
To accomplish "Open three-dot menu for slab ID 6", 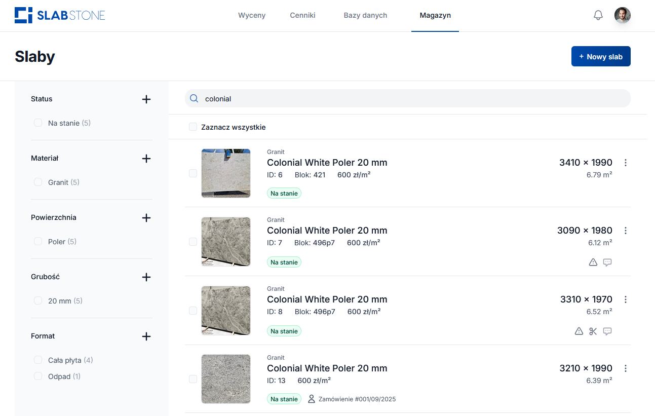I will point(625,163).
